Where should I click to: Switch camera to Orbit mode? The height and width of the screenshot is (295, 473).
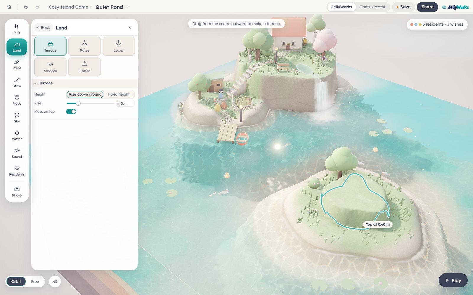click(16, 281)
